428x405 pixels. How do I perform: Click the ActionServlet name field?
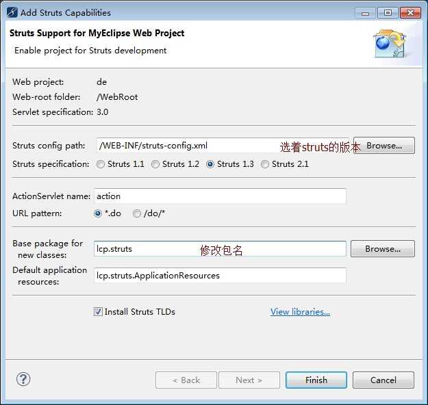coord(220,196)
